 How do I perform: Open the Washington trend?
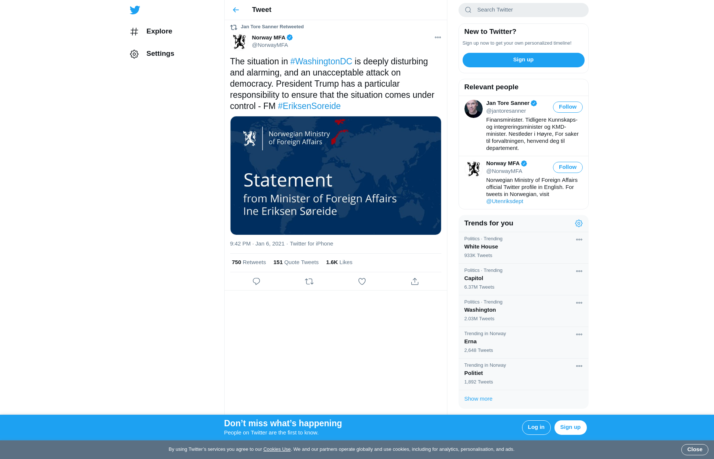point(523,311)
